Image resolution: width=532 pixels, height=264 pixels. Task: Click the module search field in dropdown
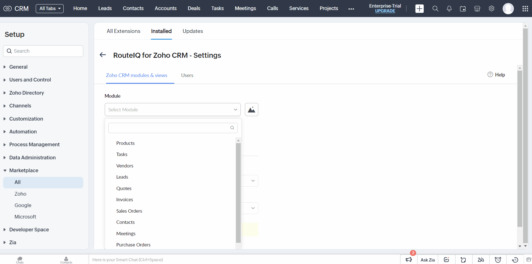point(169,128)
